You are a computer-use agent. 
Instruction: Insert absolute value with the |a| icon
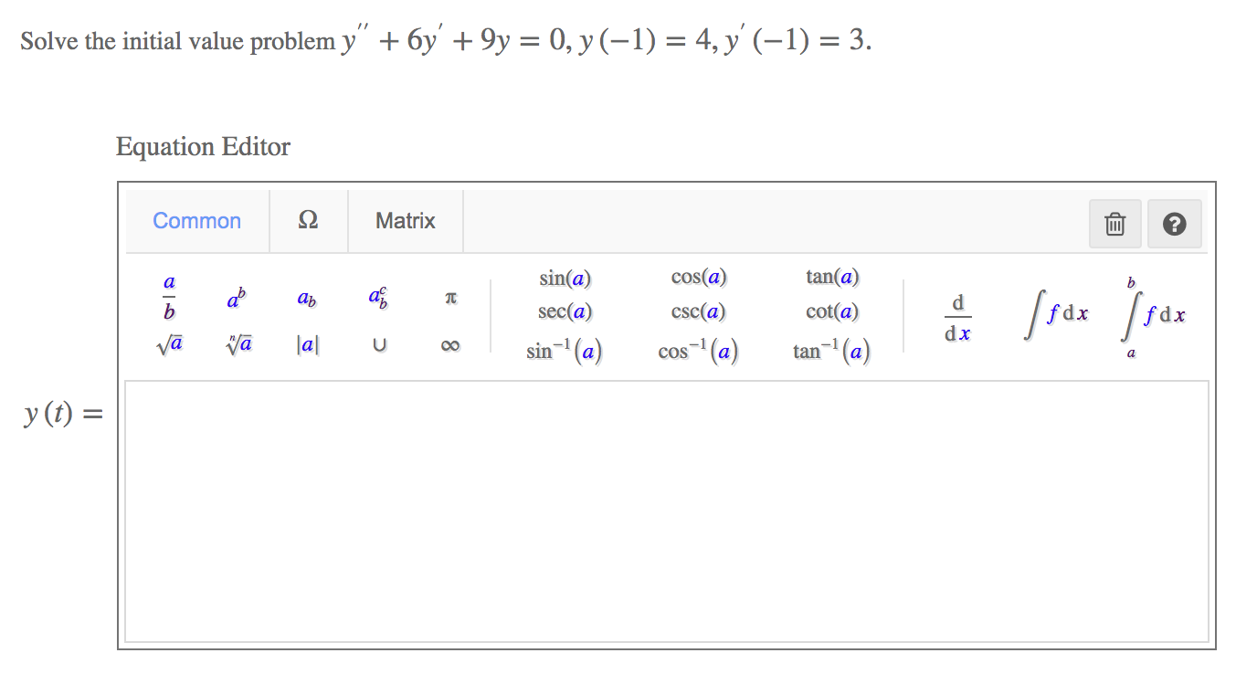click(307, 344)
